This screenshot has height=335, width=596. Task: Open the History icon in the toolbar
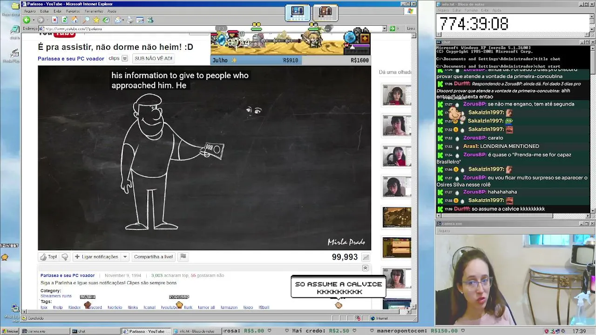pyautogui.click(x=106, y=20)
